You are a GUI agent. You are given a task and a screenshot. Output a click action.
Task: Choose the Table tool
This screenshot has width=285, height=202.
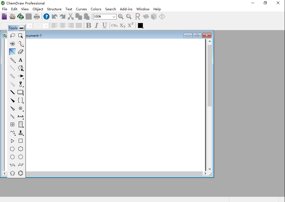click(x=13, y=125)
